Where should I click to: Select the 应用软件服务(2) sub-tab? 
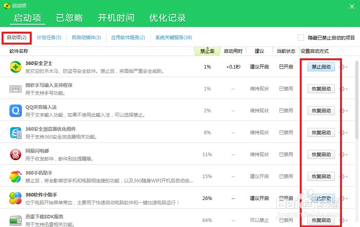128,38
